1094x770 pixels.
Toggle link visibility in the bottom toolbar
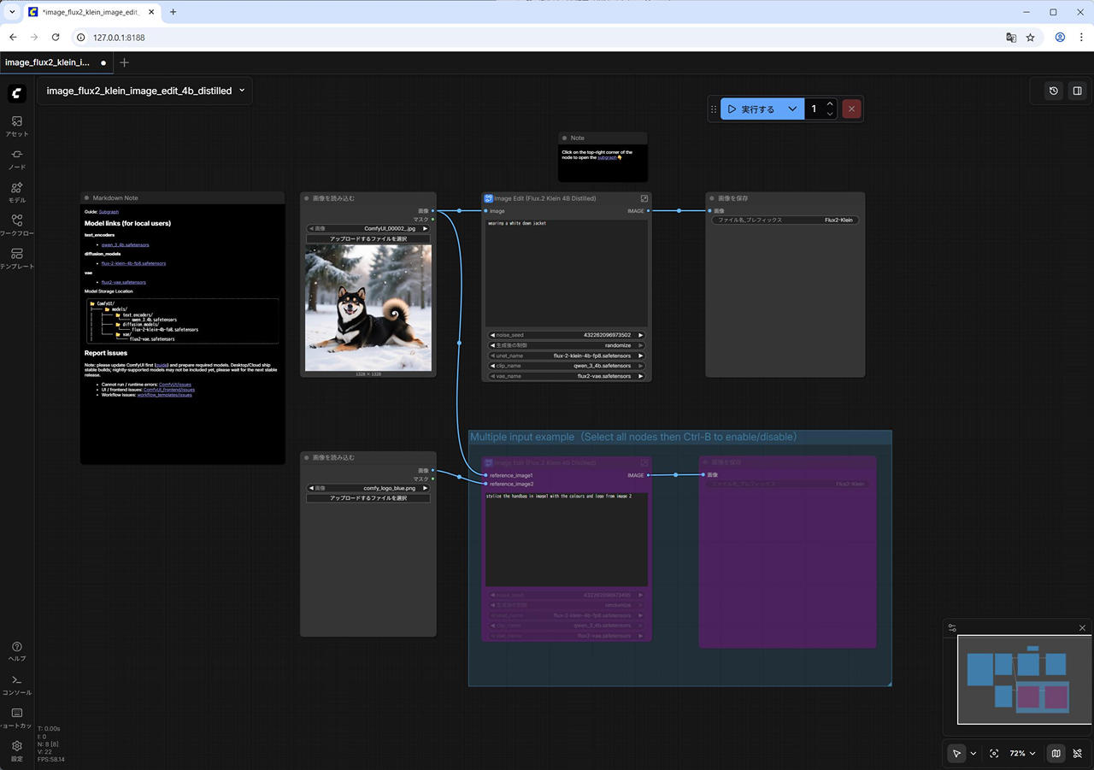(1077, 754)
